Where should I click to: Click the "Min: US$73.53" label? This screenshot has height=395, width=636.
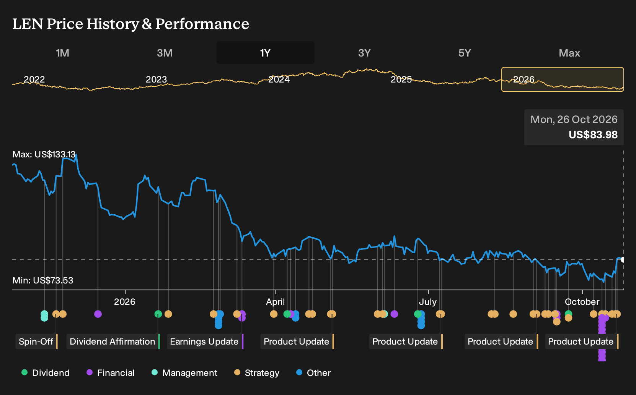click(43, 280)
